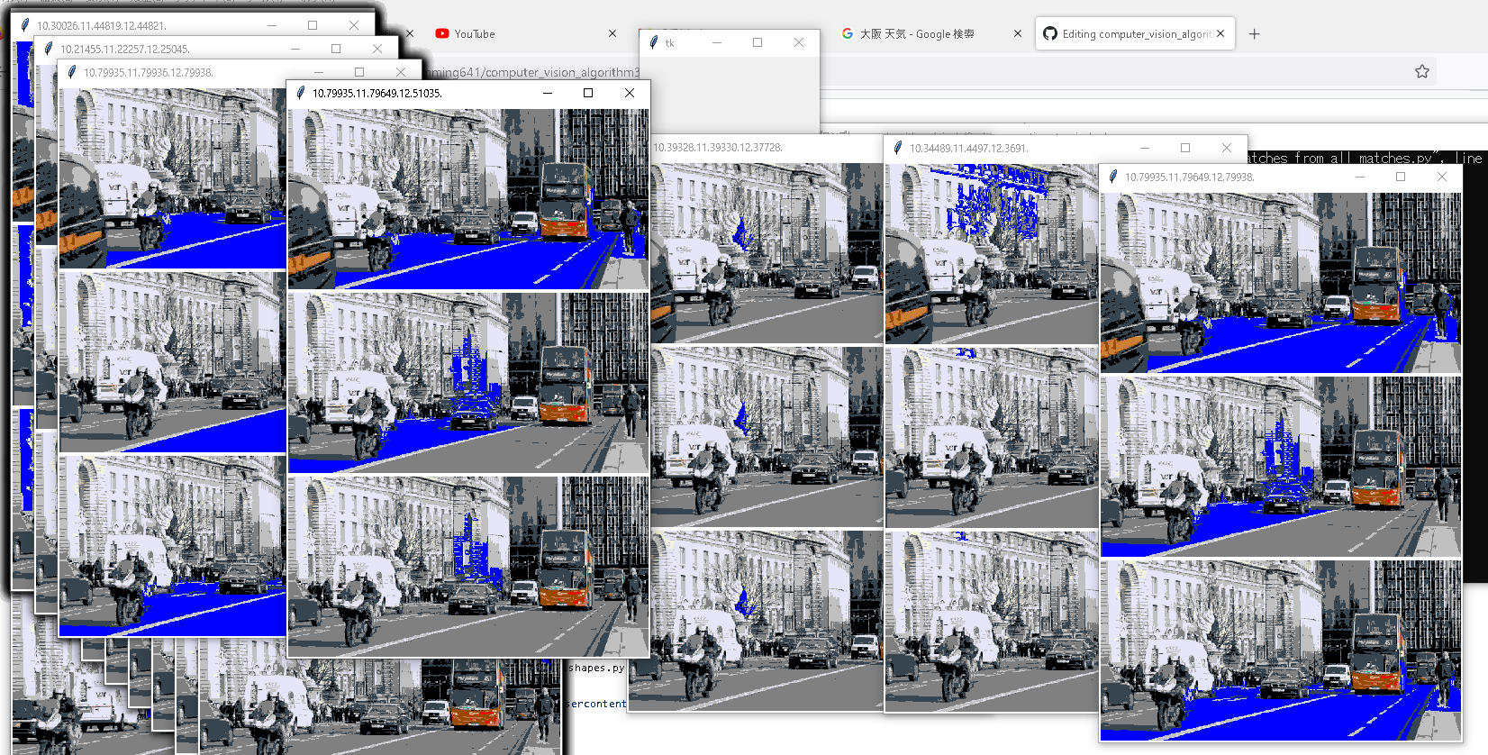
Task: Maximize window 10.30026.11.44819.12.44821.
Action: [x=313, y=25]
